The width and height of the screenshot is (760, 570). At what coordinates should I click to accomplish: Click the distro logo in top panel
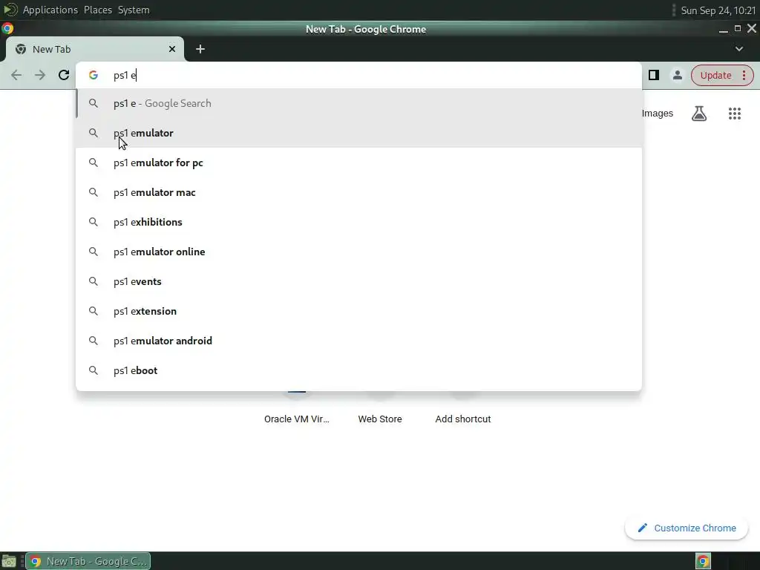[10, 10]
